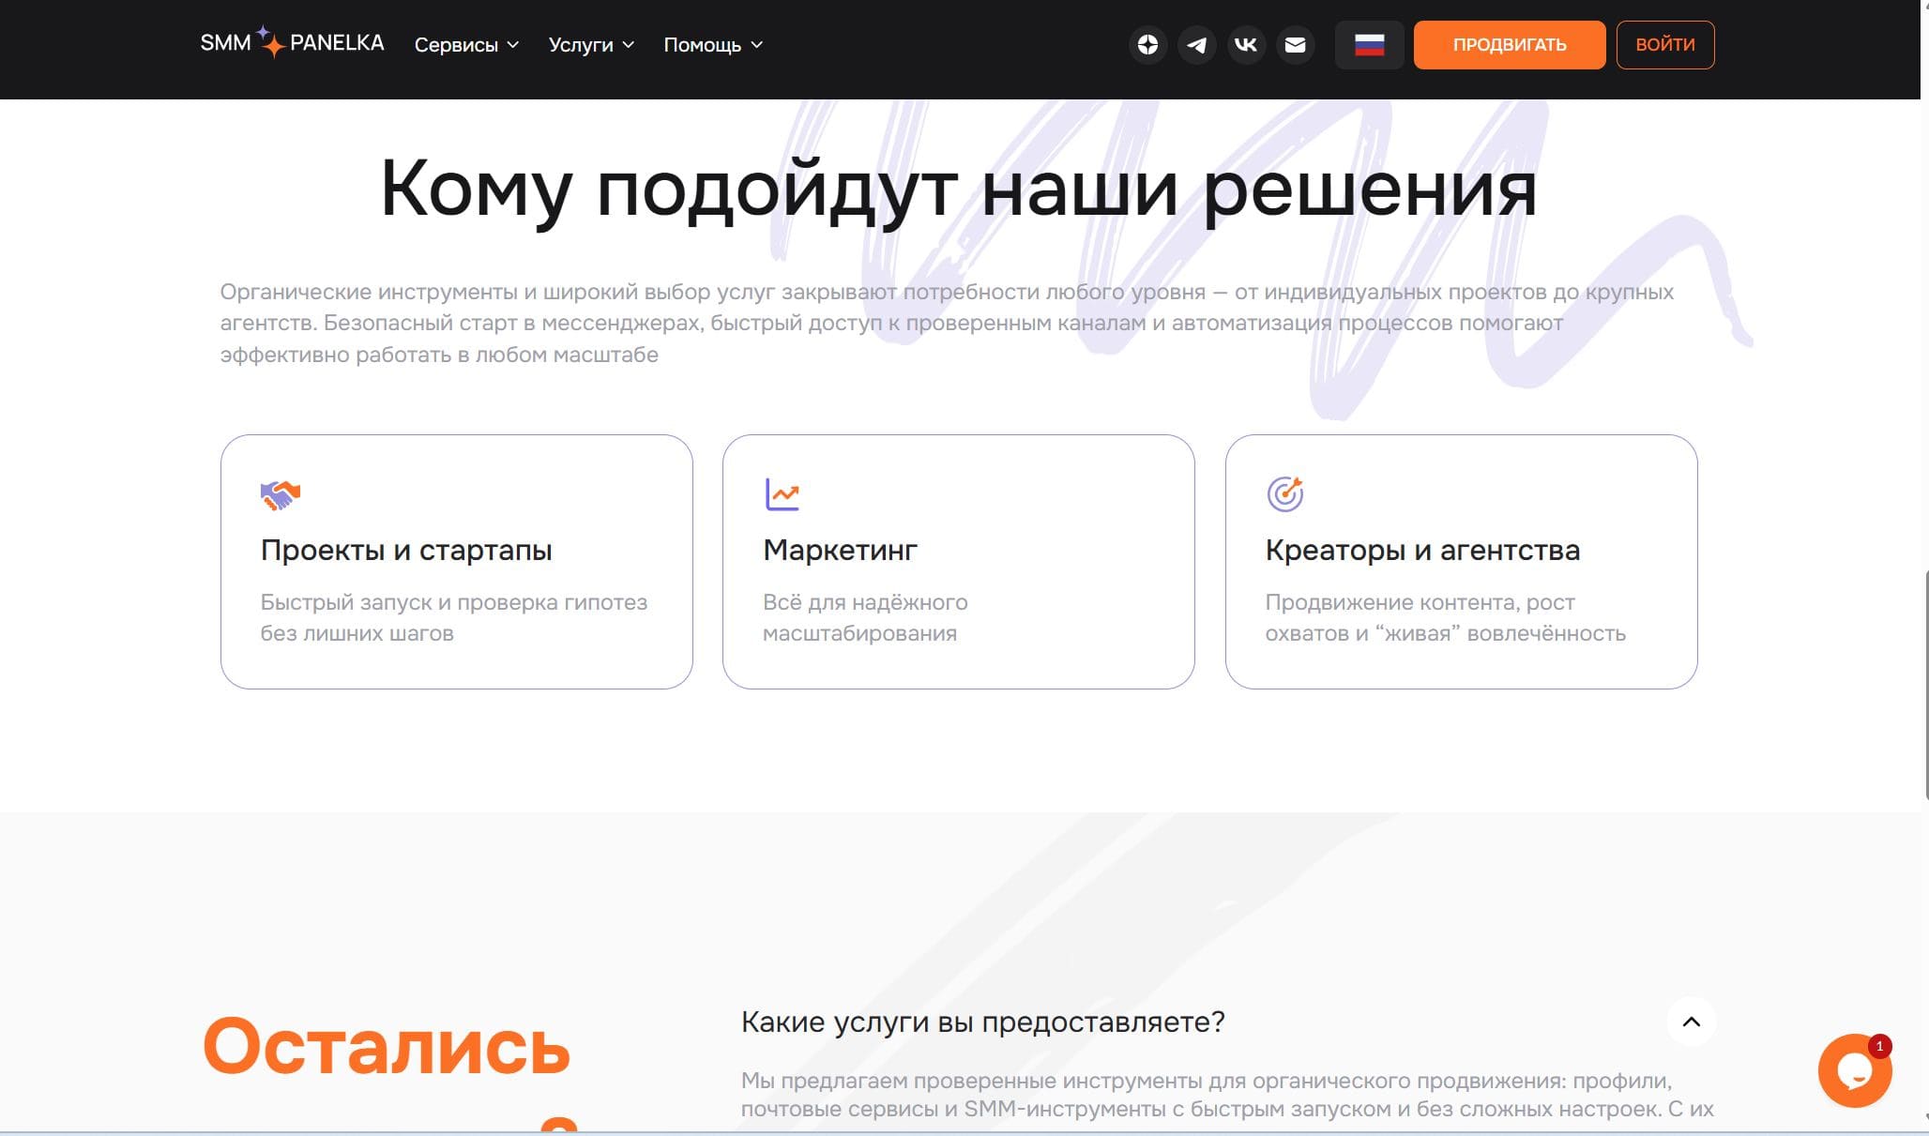Open the live chat bubble widget
Viewport: 1929px width, 1136px height.
(x=1854, y=1070)
